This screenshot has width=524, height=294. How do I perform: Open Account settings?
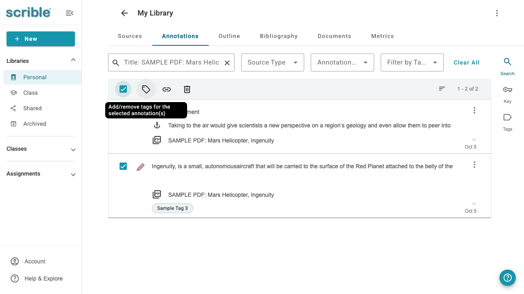(28, 261)
